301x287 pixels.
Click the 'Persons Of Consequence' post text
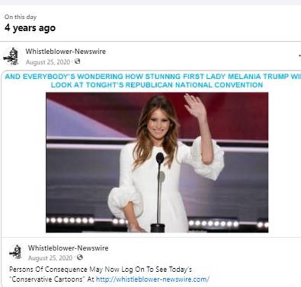point(48,269)
